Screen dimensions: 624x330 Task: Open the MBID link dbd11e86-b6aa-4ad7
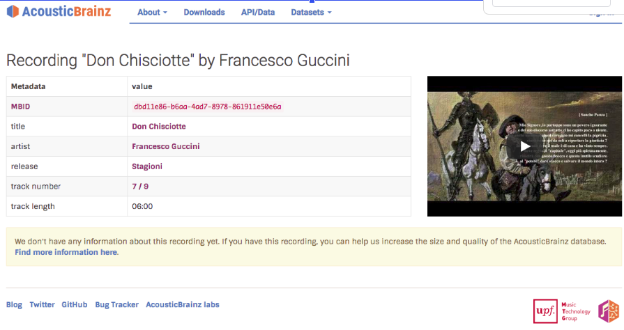point(207,107)
